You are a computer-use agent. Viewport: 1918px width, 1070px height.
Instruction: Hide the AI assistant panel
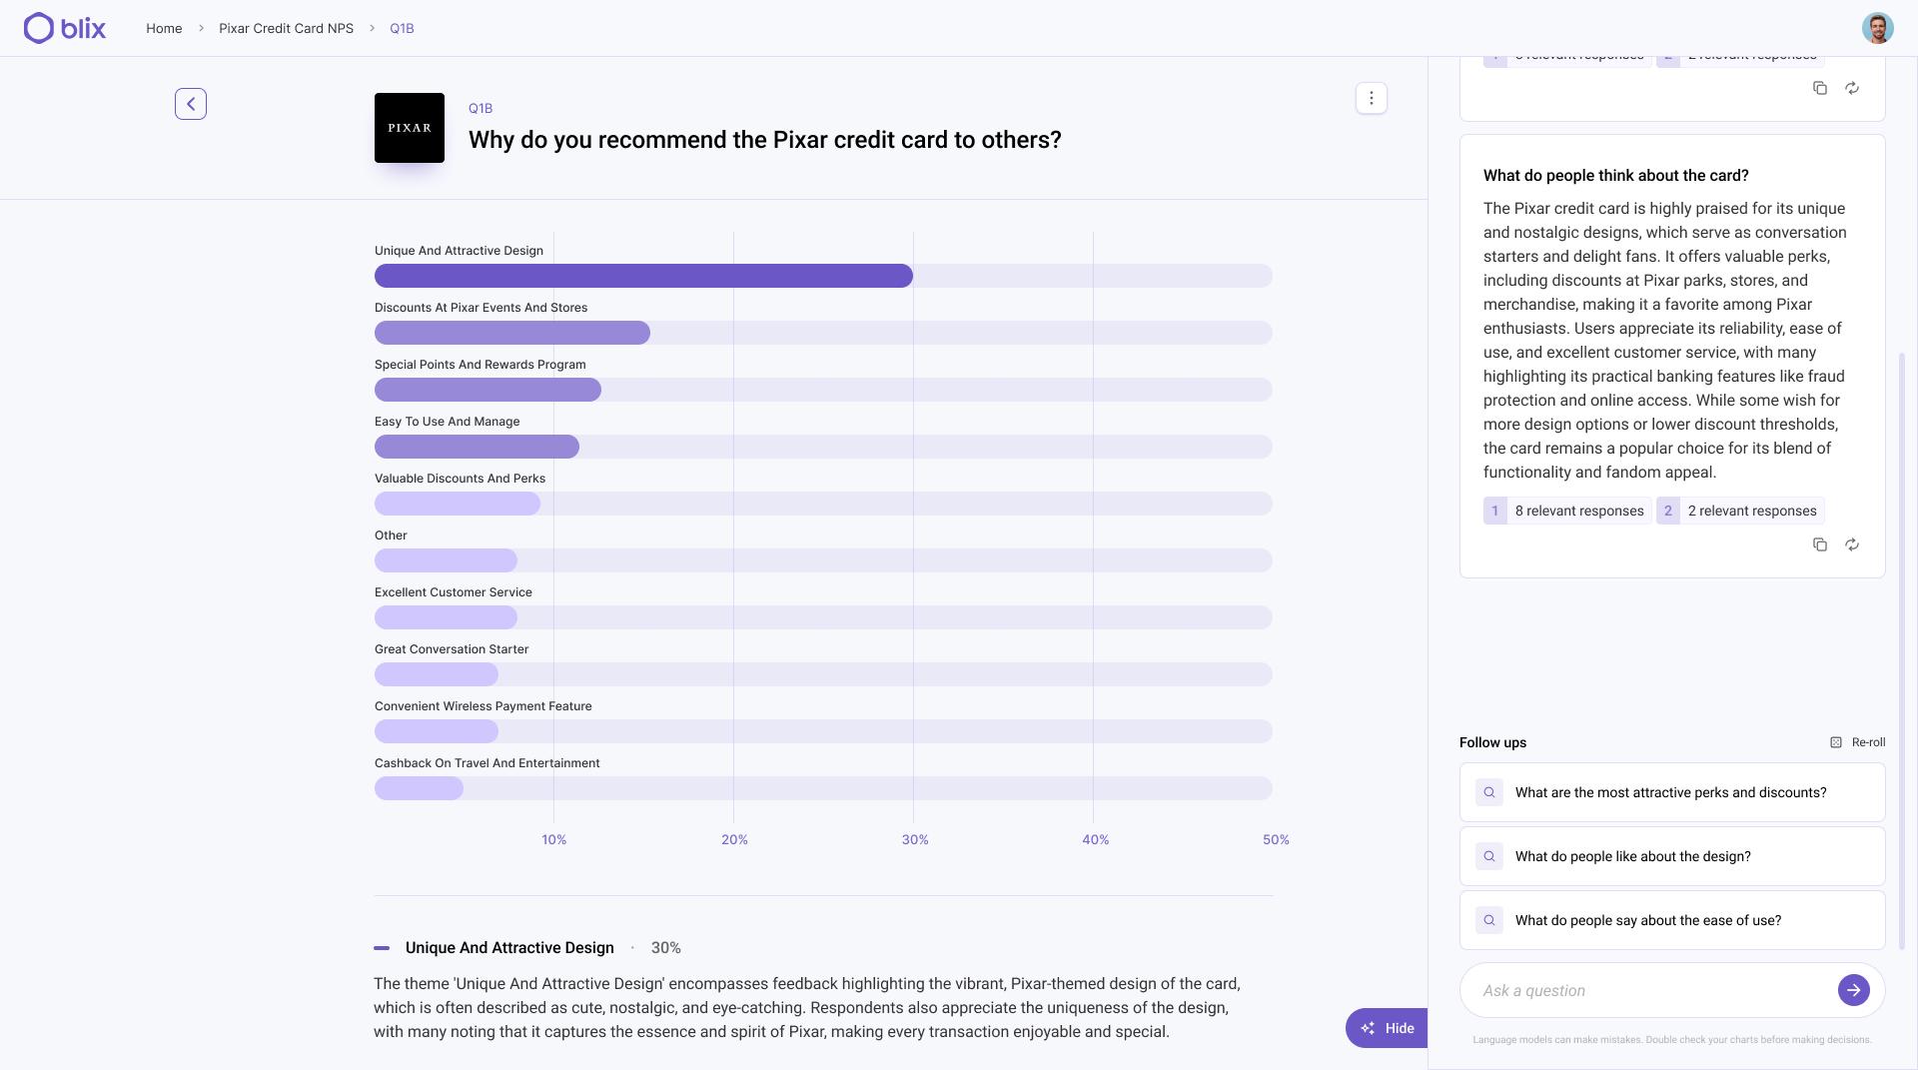point(1387,1028)
